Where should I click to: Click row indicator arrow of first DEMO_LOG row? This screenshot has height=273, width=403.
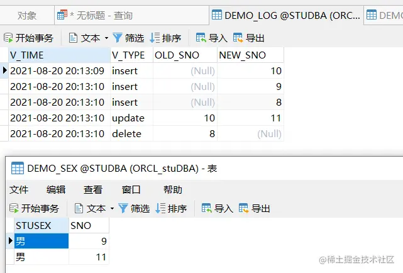pos(4,70)
